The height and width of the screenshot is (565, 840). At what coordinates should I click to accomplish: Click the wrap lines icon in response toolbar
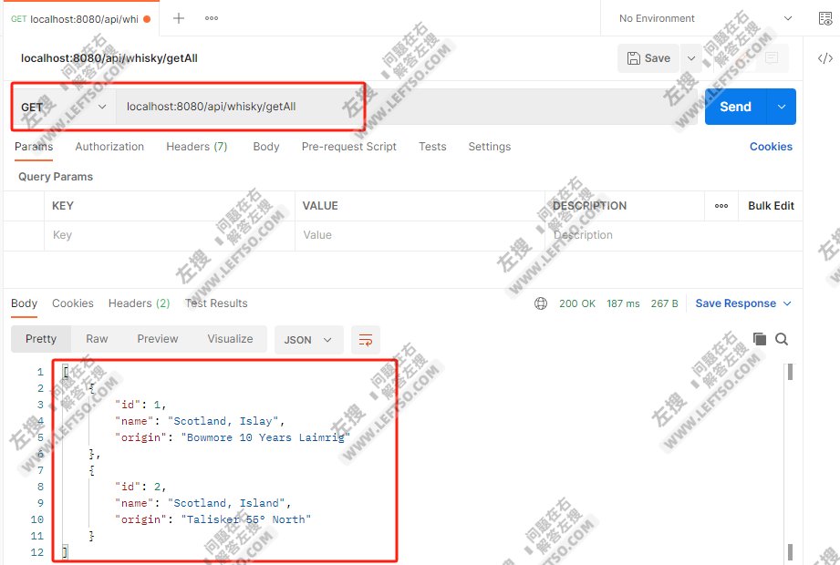[365, 340]
